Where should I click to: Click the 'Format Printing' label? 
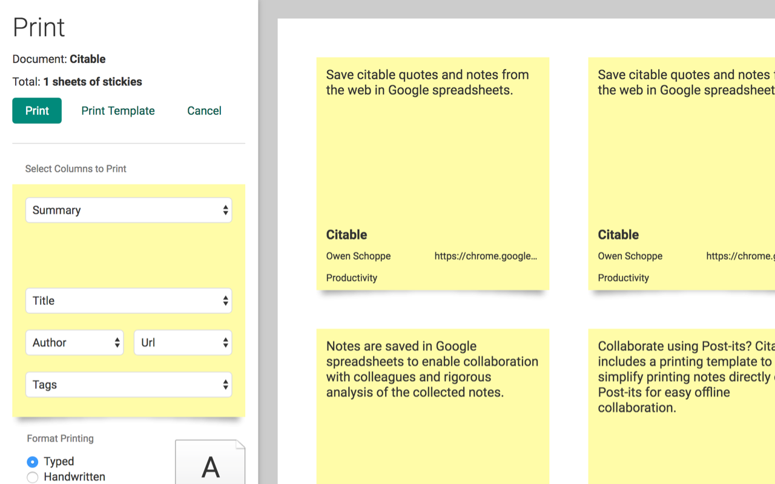click(60, 439)
